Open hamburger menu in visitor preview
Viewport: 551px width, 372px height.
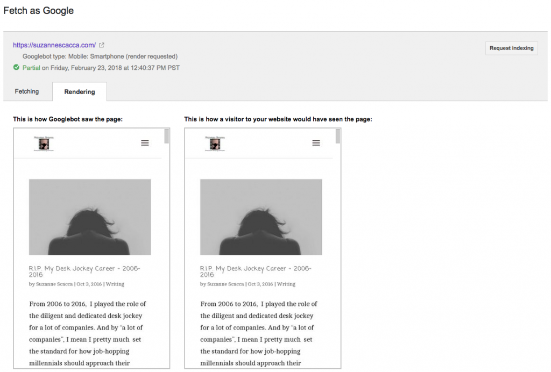(316, 143)
